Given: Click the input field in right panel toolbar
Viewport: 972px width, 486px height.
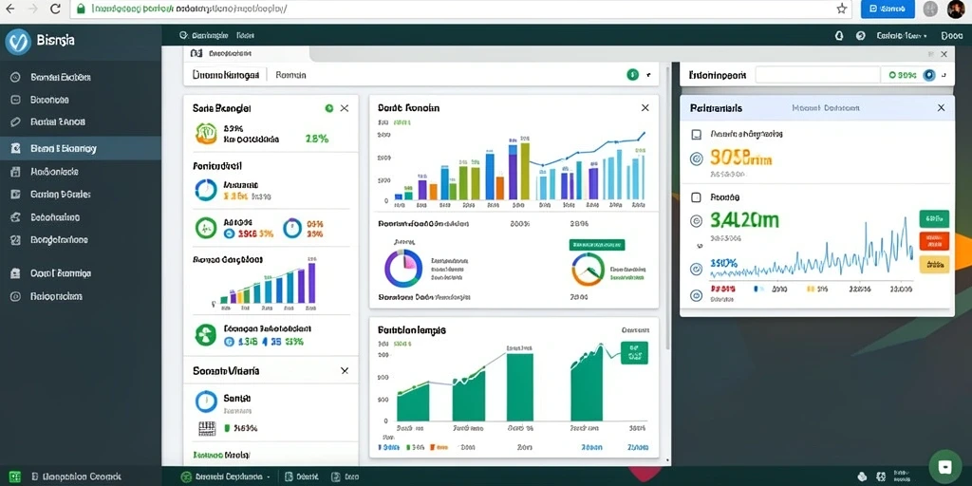Looking at the screenshot, I should (x=817, y=76).
